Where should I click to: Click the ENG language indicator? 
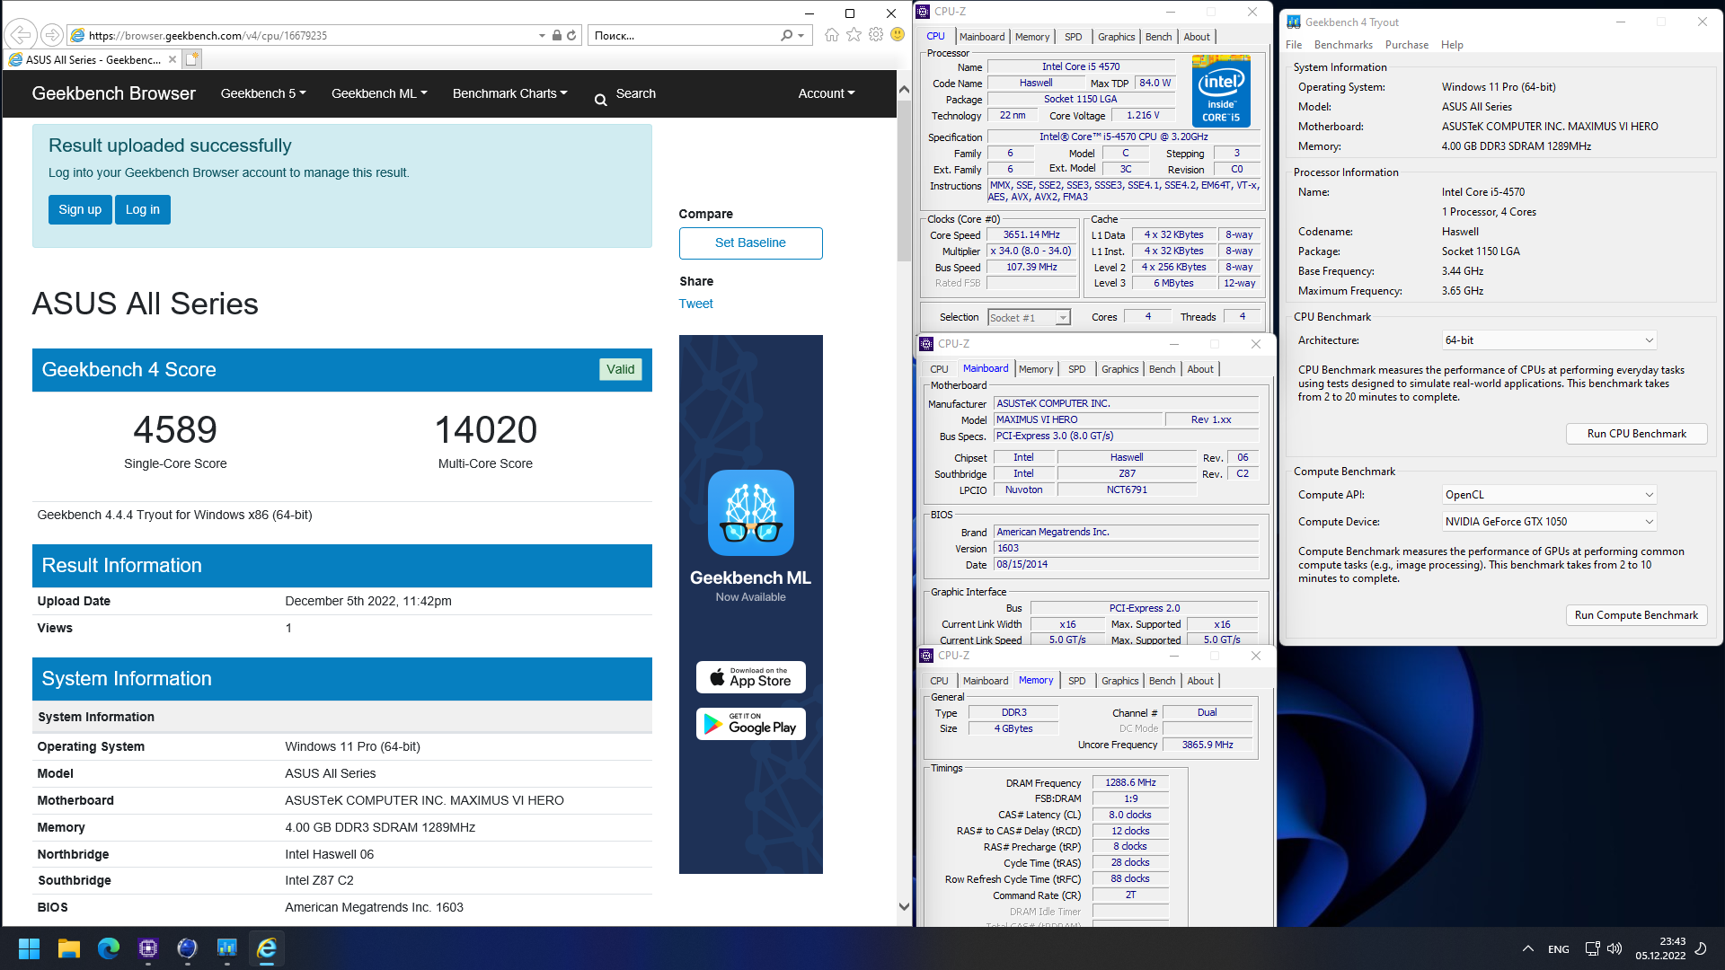[x=1559, y=949]
